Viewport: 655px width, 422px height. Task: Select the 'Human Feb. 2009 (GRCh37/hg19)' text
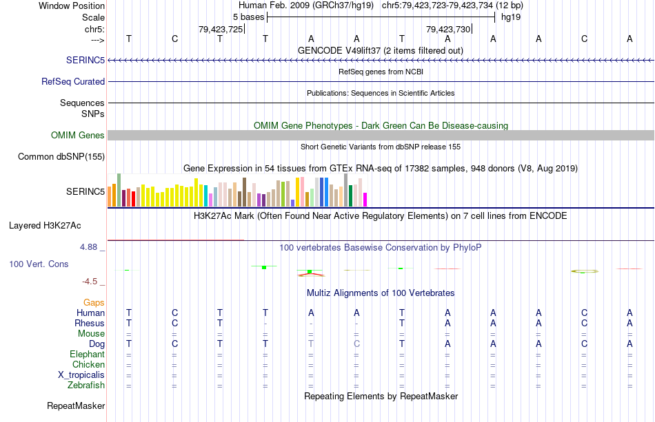(305, 6)
